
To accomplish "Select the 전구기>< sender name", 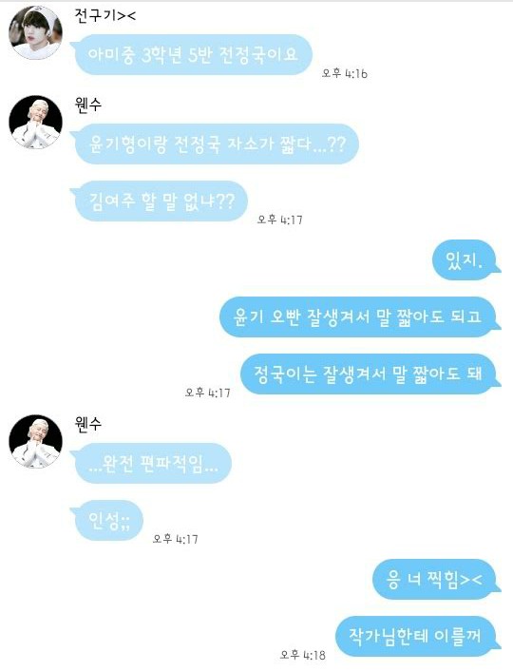I will point(104,16).
